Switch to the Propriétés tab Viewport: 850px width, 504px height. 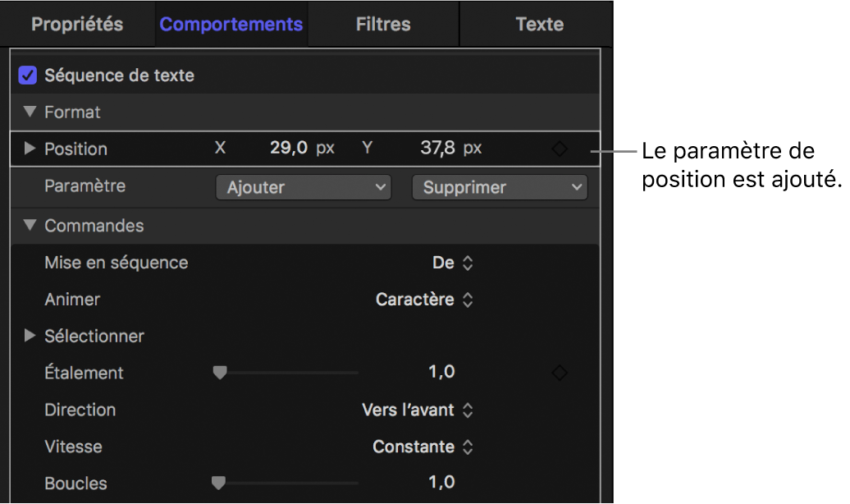pos(77,25)
